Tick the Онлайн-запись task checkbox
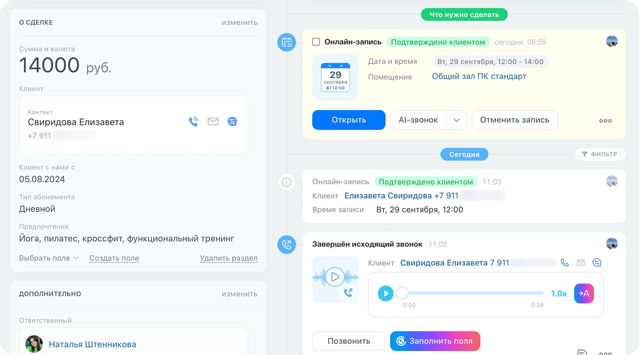 tap(316, 42)
